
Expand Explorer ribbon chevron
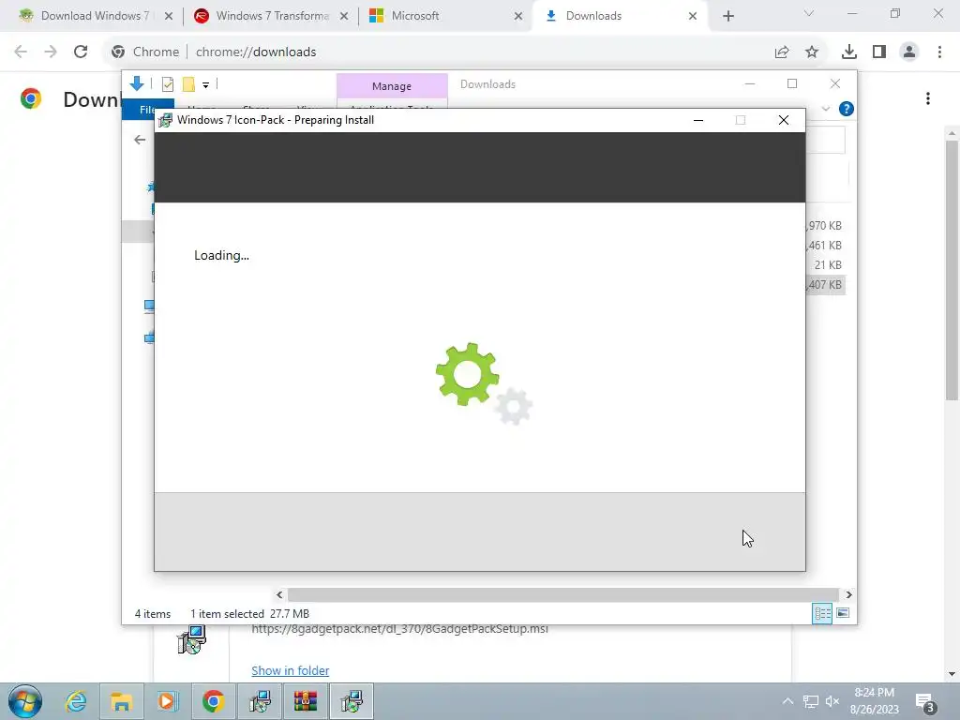click(x=825, y=109)
